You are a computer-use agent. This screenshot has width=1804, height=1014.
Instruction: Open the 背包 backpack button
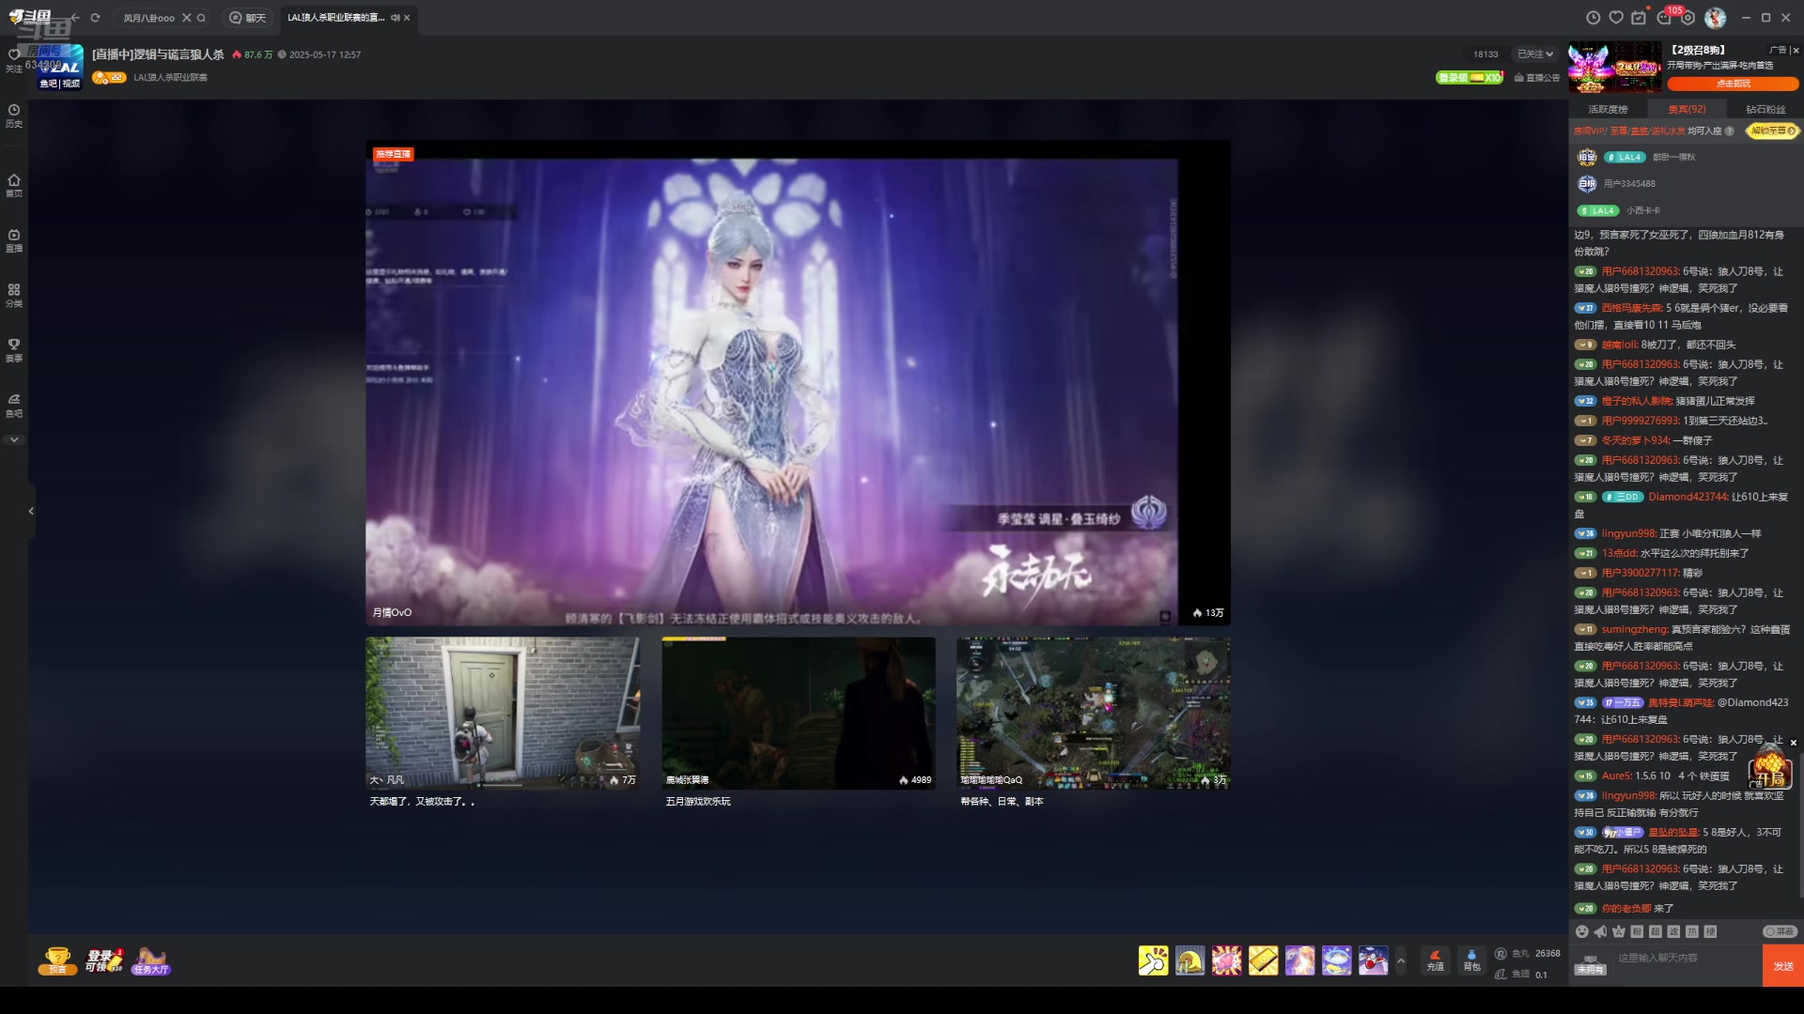(1471, 960)
